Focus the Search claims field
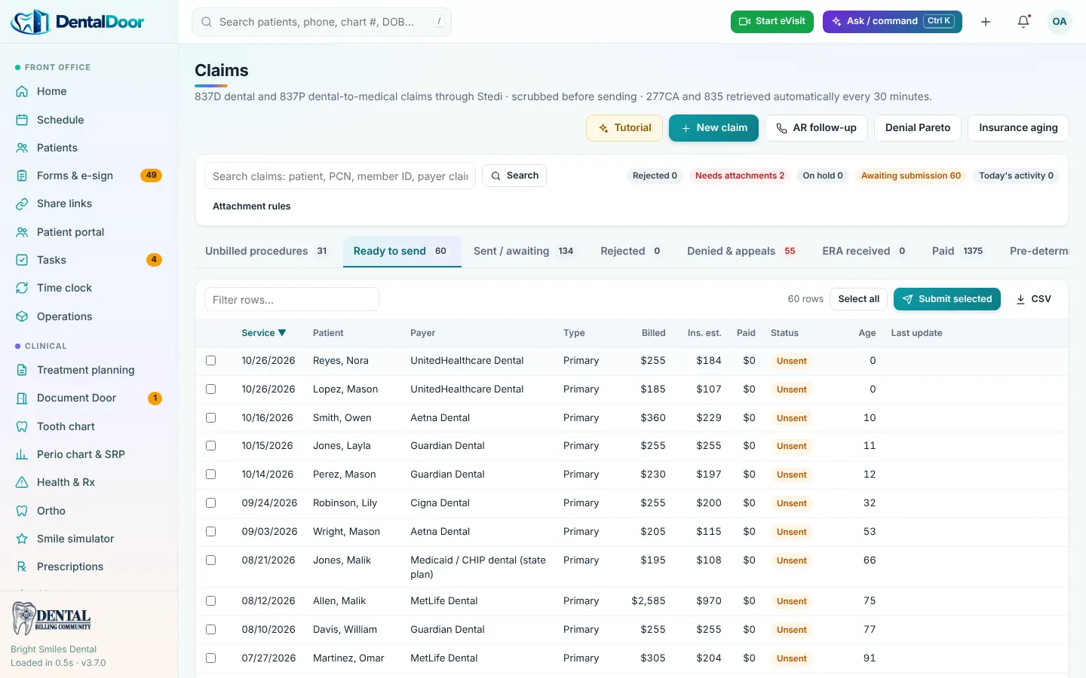 coord(340,176)
